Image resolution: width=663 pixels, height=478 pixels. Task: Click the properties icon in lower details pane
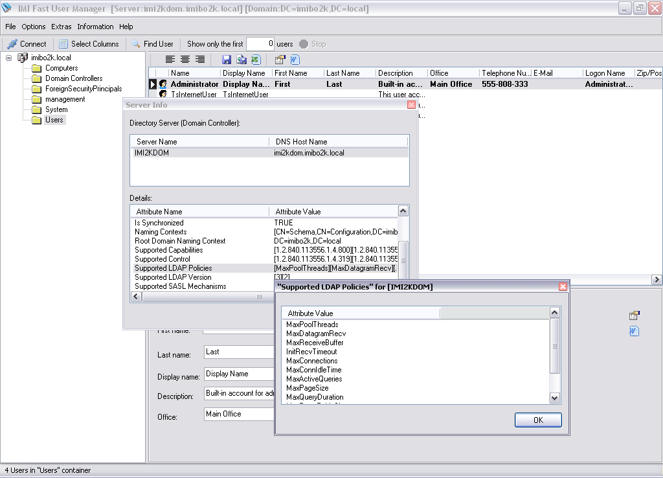tap(635, 315)
